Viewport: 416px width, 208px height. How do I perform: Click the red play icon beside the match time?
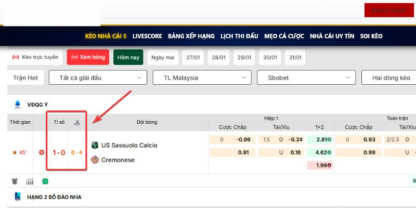42,152
